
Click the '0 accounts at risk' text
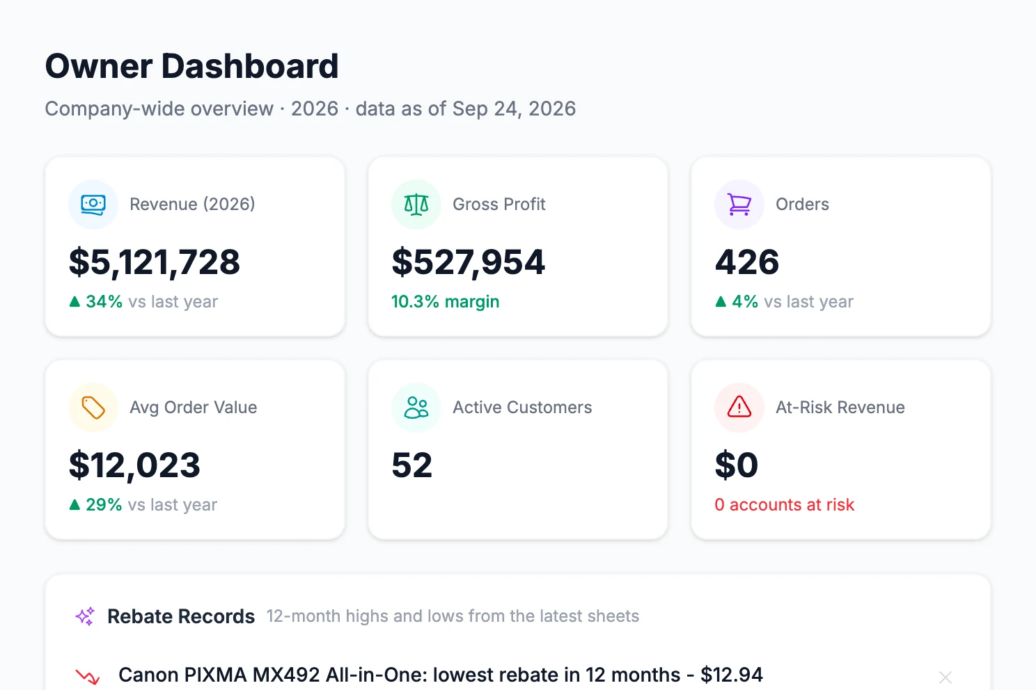(785, 505)
